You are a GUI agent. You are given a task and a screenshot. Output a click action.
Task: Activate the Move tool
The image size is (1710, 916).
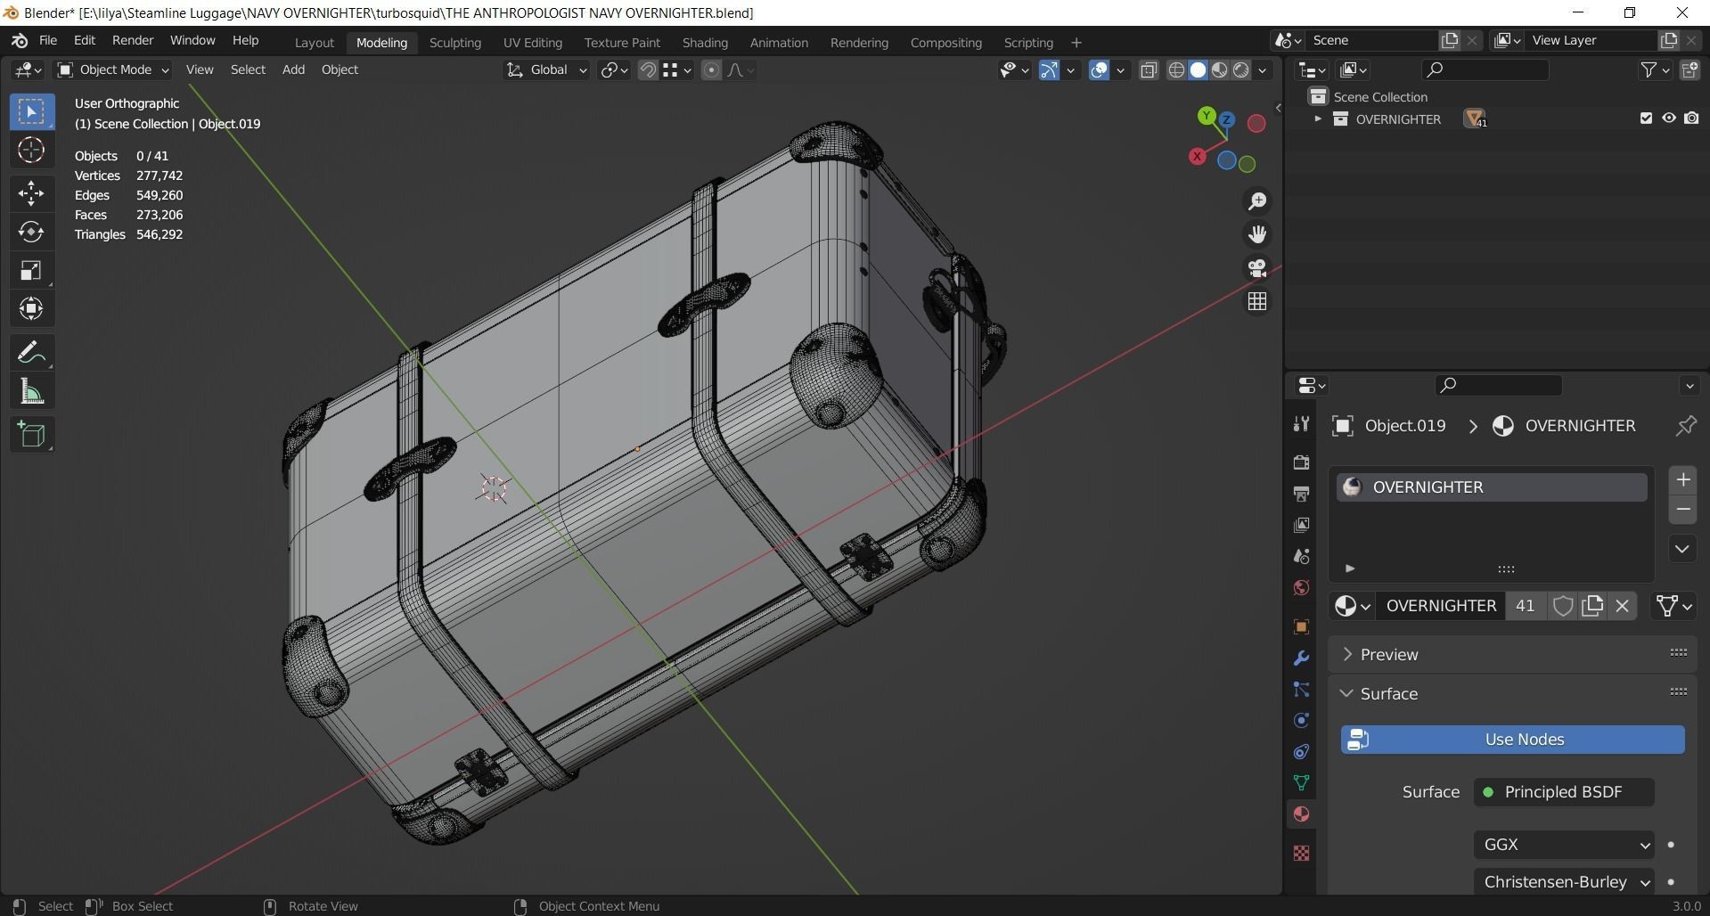[x=31, y=193]
